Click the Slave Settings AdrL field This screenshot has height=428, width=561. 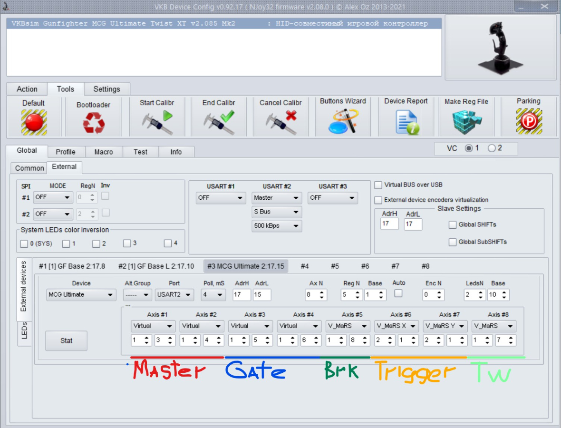[413, 224]
